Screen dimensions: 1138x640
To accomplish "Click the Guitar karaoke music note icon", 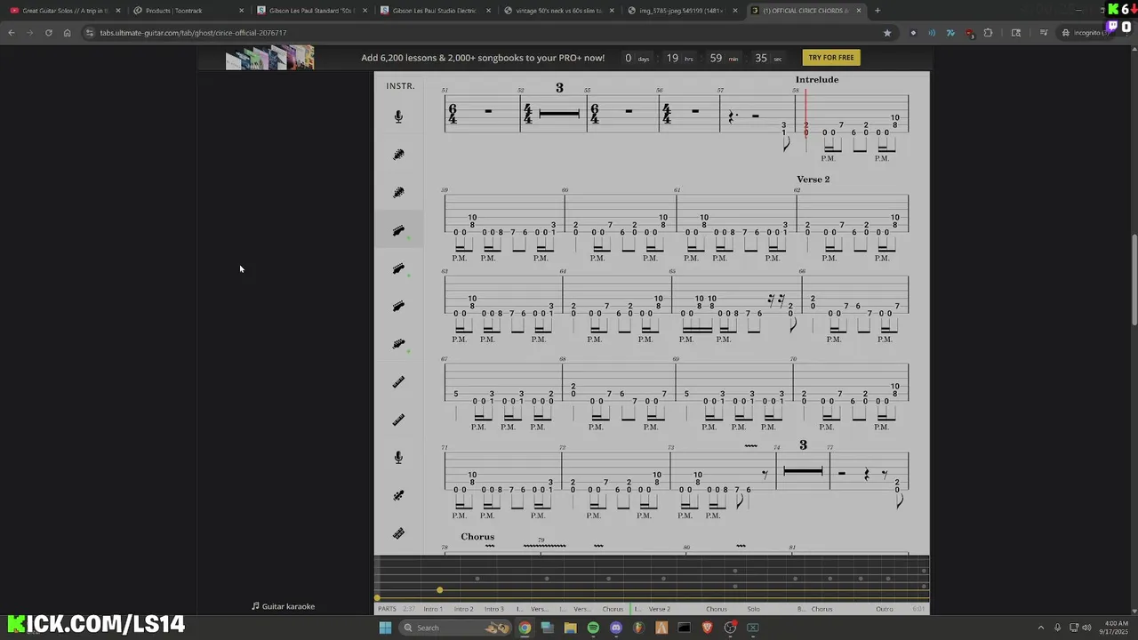I will tap(255, 606).
